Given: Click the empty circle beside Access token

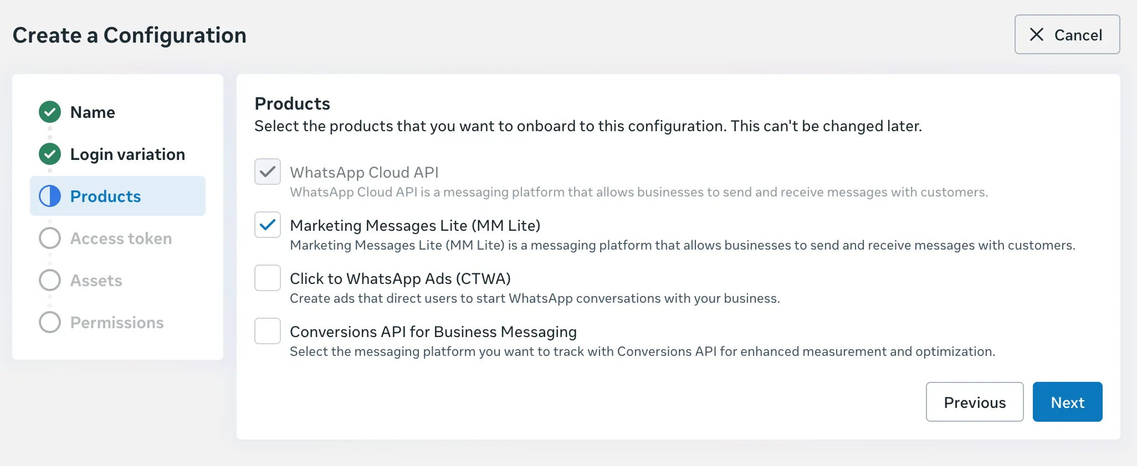Looking at the screenshot, I should 50,239.
